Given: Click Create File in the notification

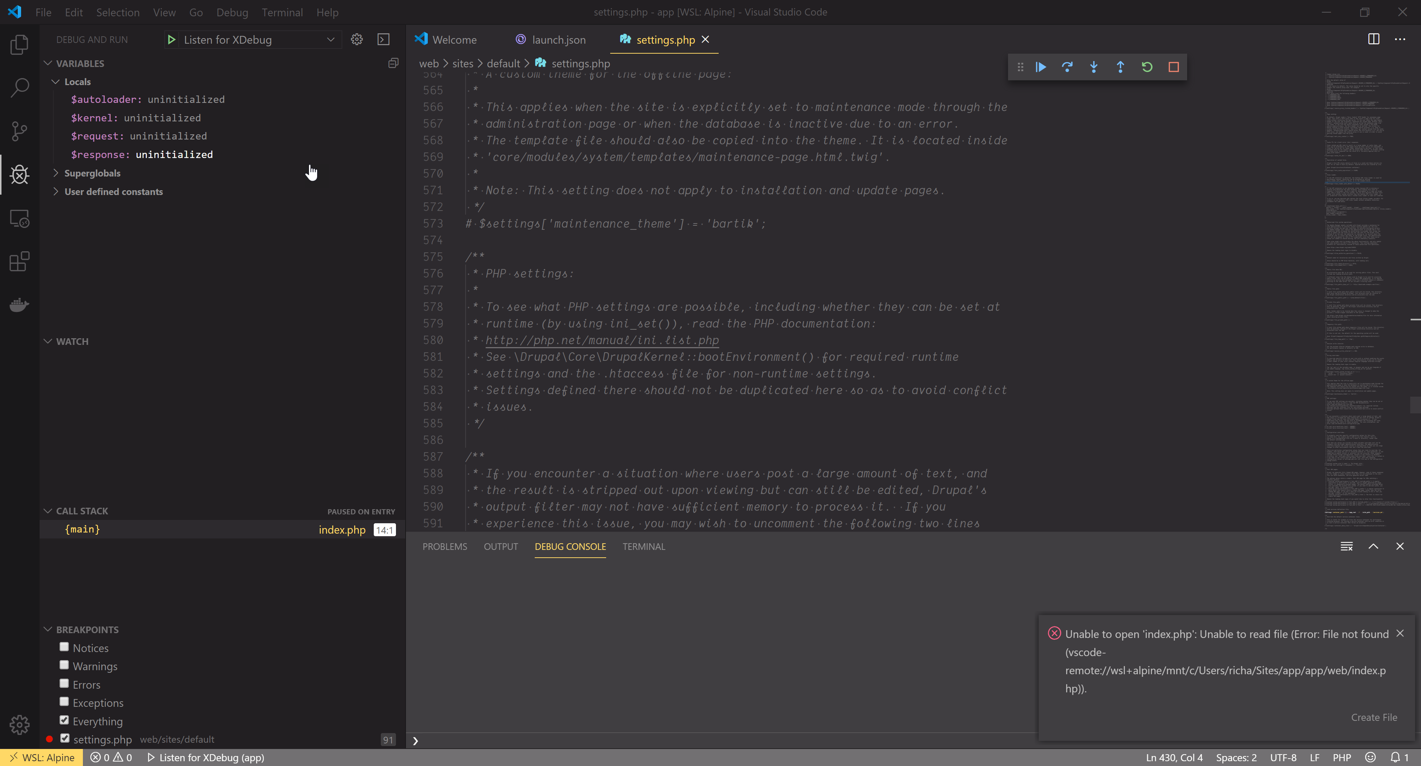Looking at the screenshot, I should coord(1374,718).
